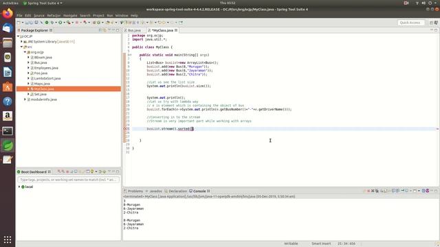Expand the local node in Boot Dashboard
440x247 pixels.
pos(19,187)
